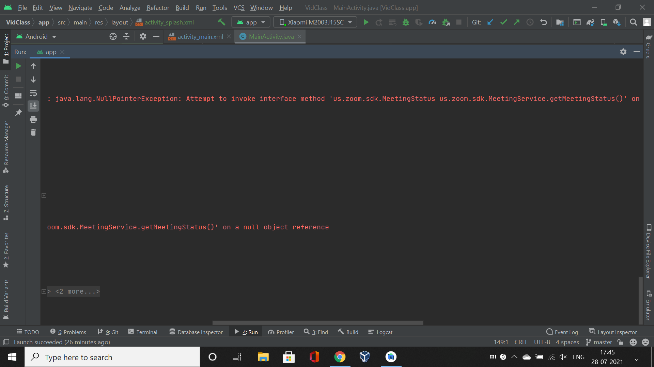Open the app run configuration dropdown
This screenshot has width=654, height=367.
pyautogui.click(x=251, y=22)
